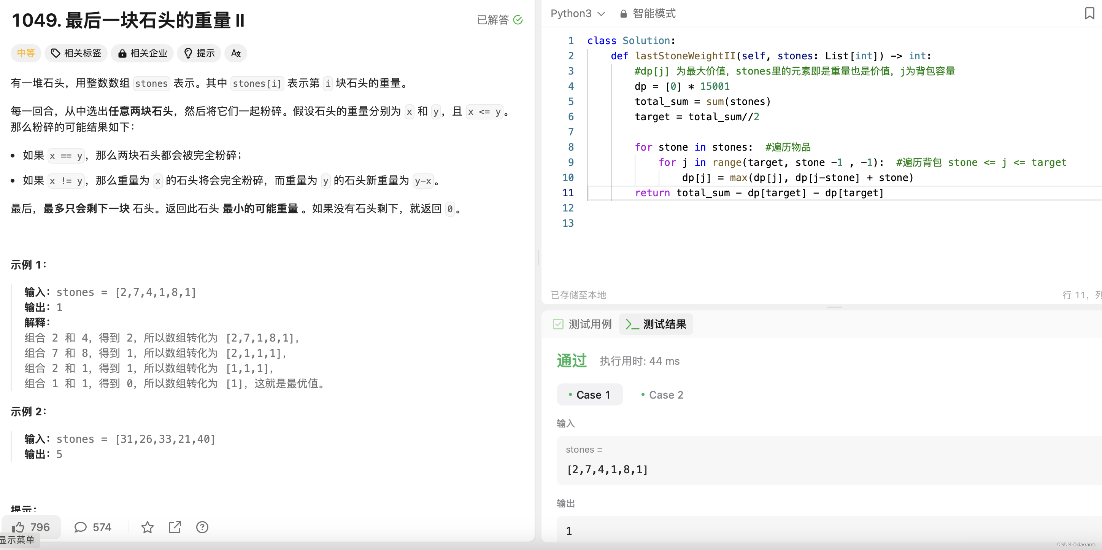Open the 相关企业 companies button

(142, 53)
